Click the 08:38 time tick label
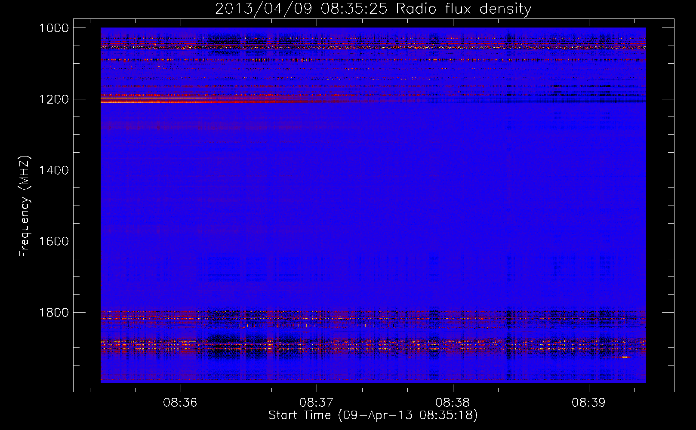The height and width of the screenshot is (430, 696). 453,403
